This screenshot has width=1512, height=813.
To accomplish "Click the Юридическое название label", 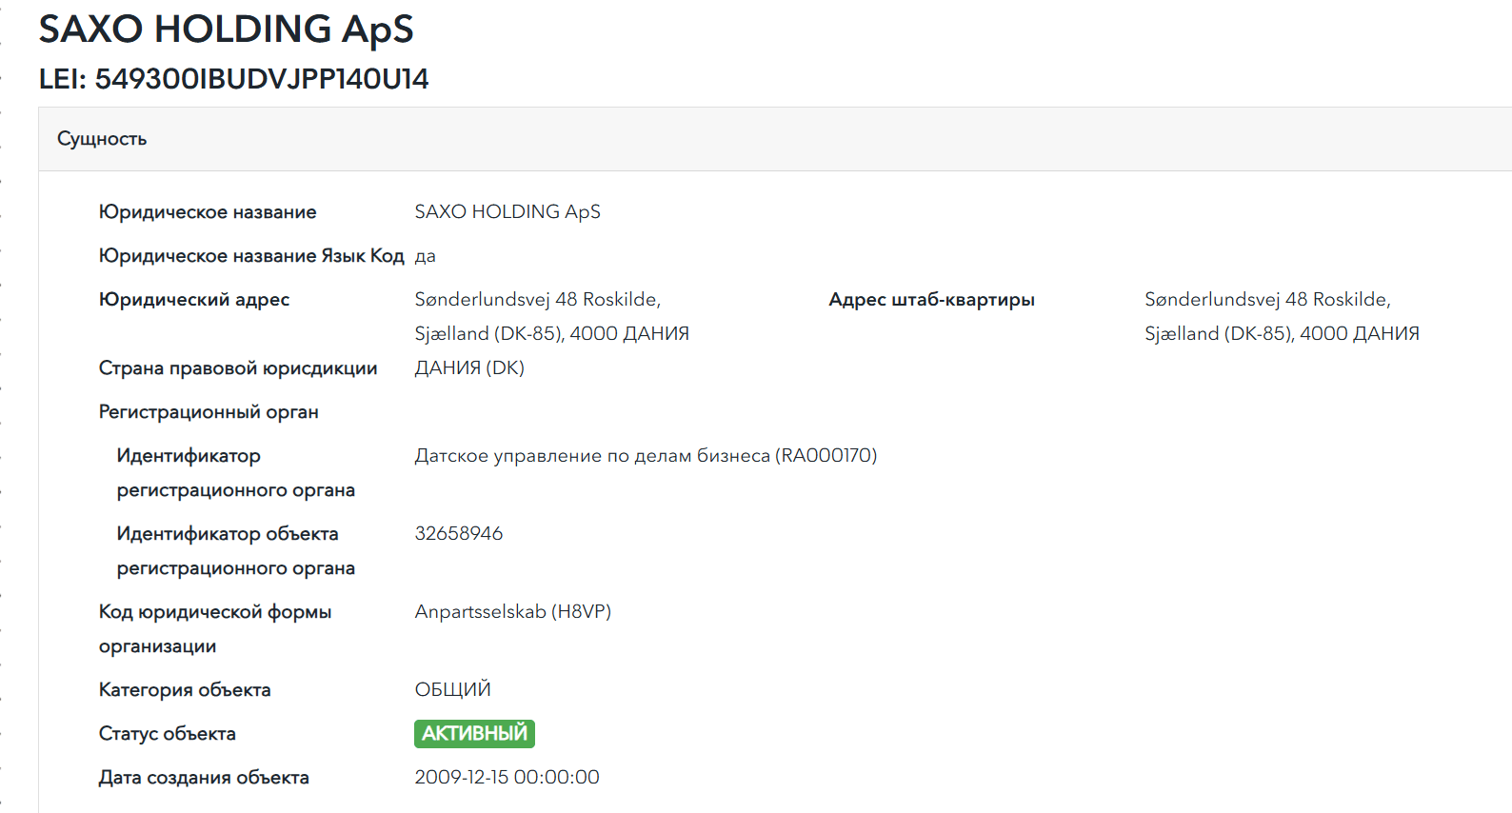I will coord(208,212).
